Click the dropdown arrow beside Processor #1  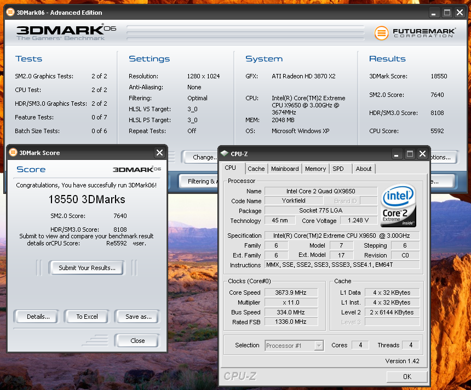coord(319,346)
